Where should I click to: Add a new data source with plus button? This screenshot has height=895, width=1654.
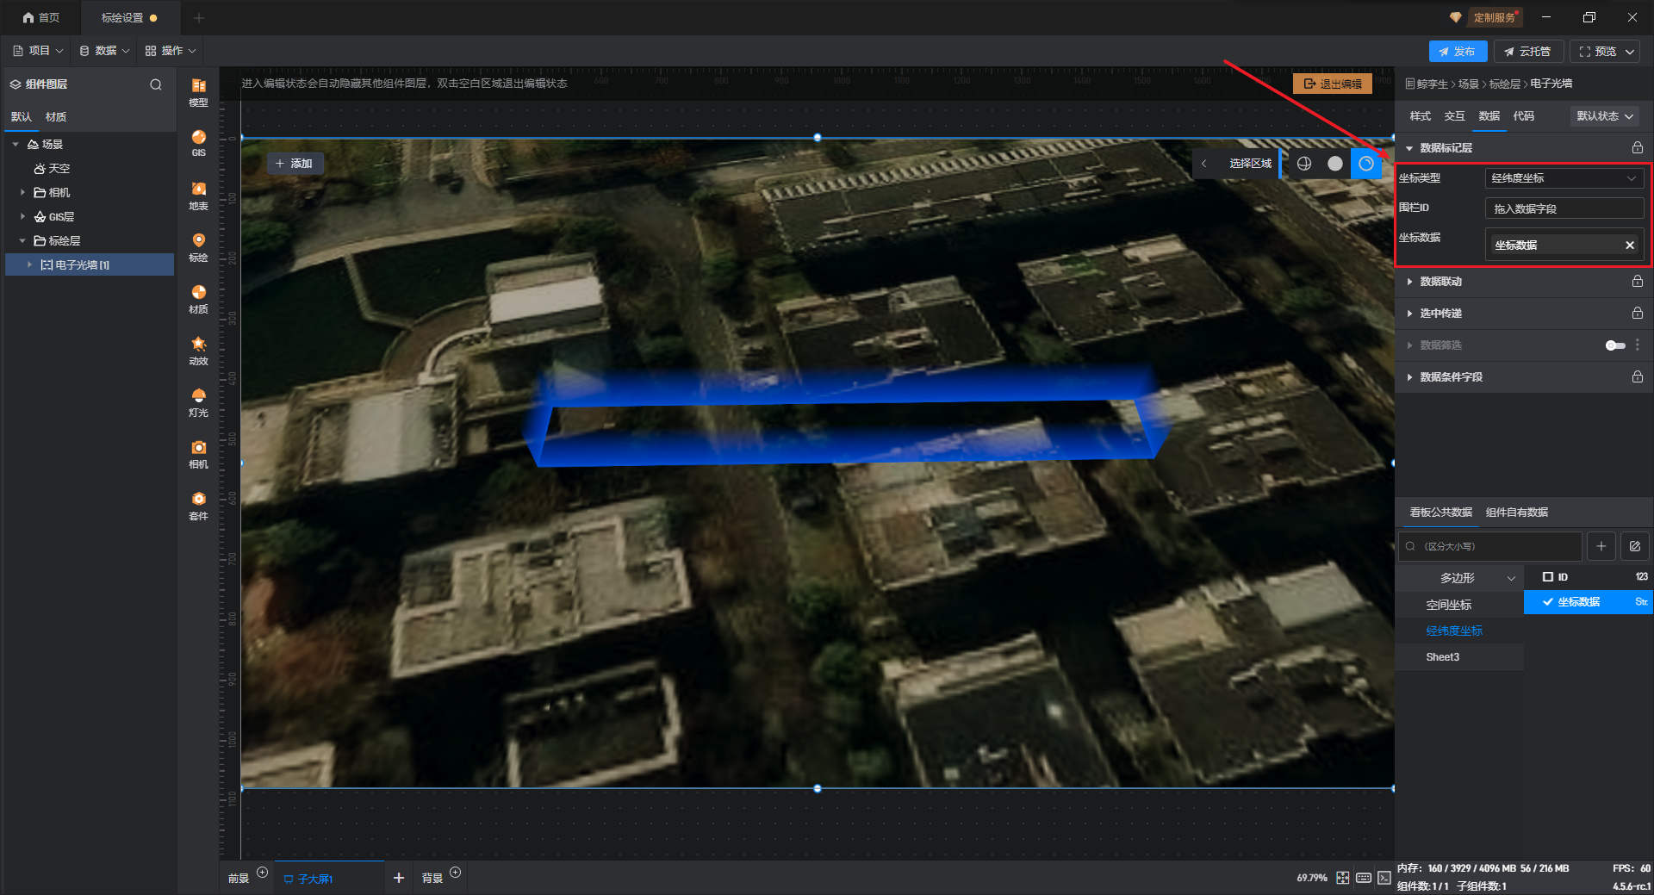point(1601,546)
